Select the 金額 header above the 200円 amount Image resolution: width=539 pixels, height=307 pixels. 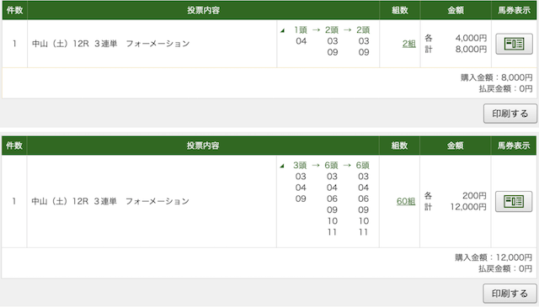point(456,146)
